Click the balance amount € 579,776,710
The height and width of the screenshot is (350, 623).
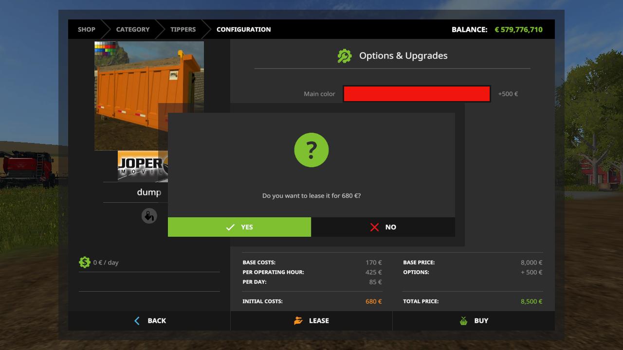(x=518, y=30)
